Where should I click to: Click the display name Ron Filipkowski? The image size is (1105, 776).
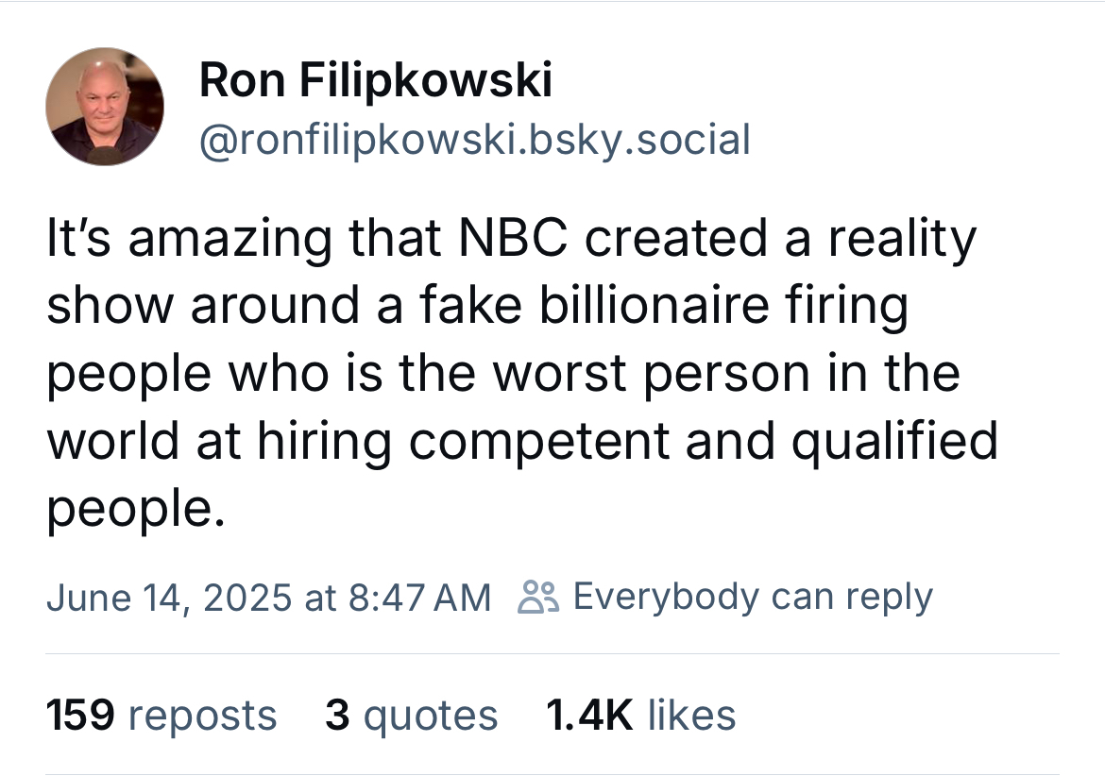coord(376,81)
